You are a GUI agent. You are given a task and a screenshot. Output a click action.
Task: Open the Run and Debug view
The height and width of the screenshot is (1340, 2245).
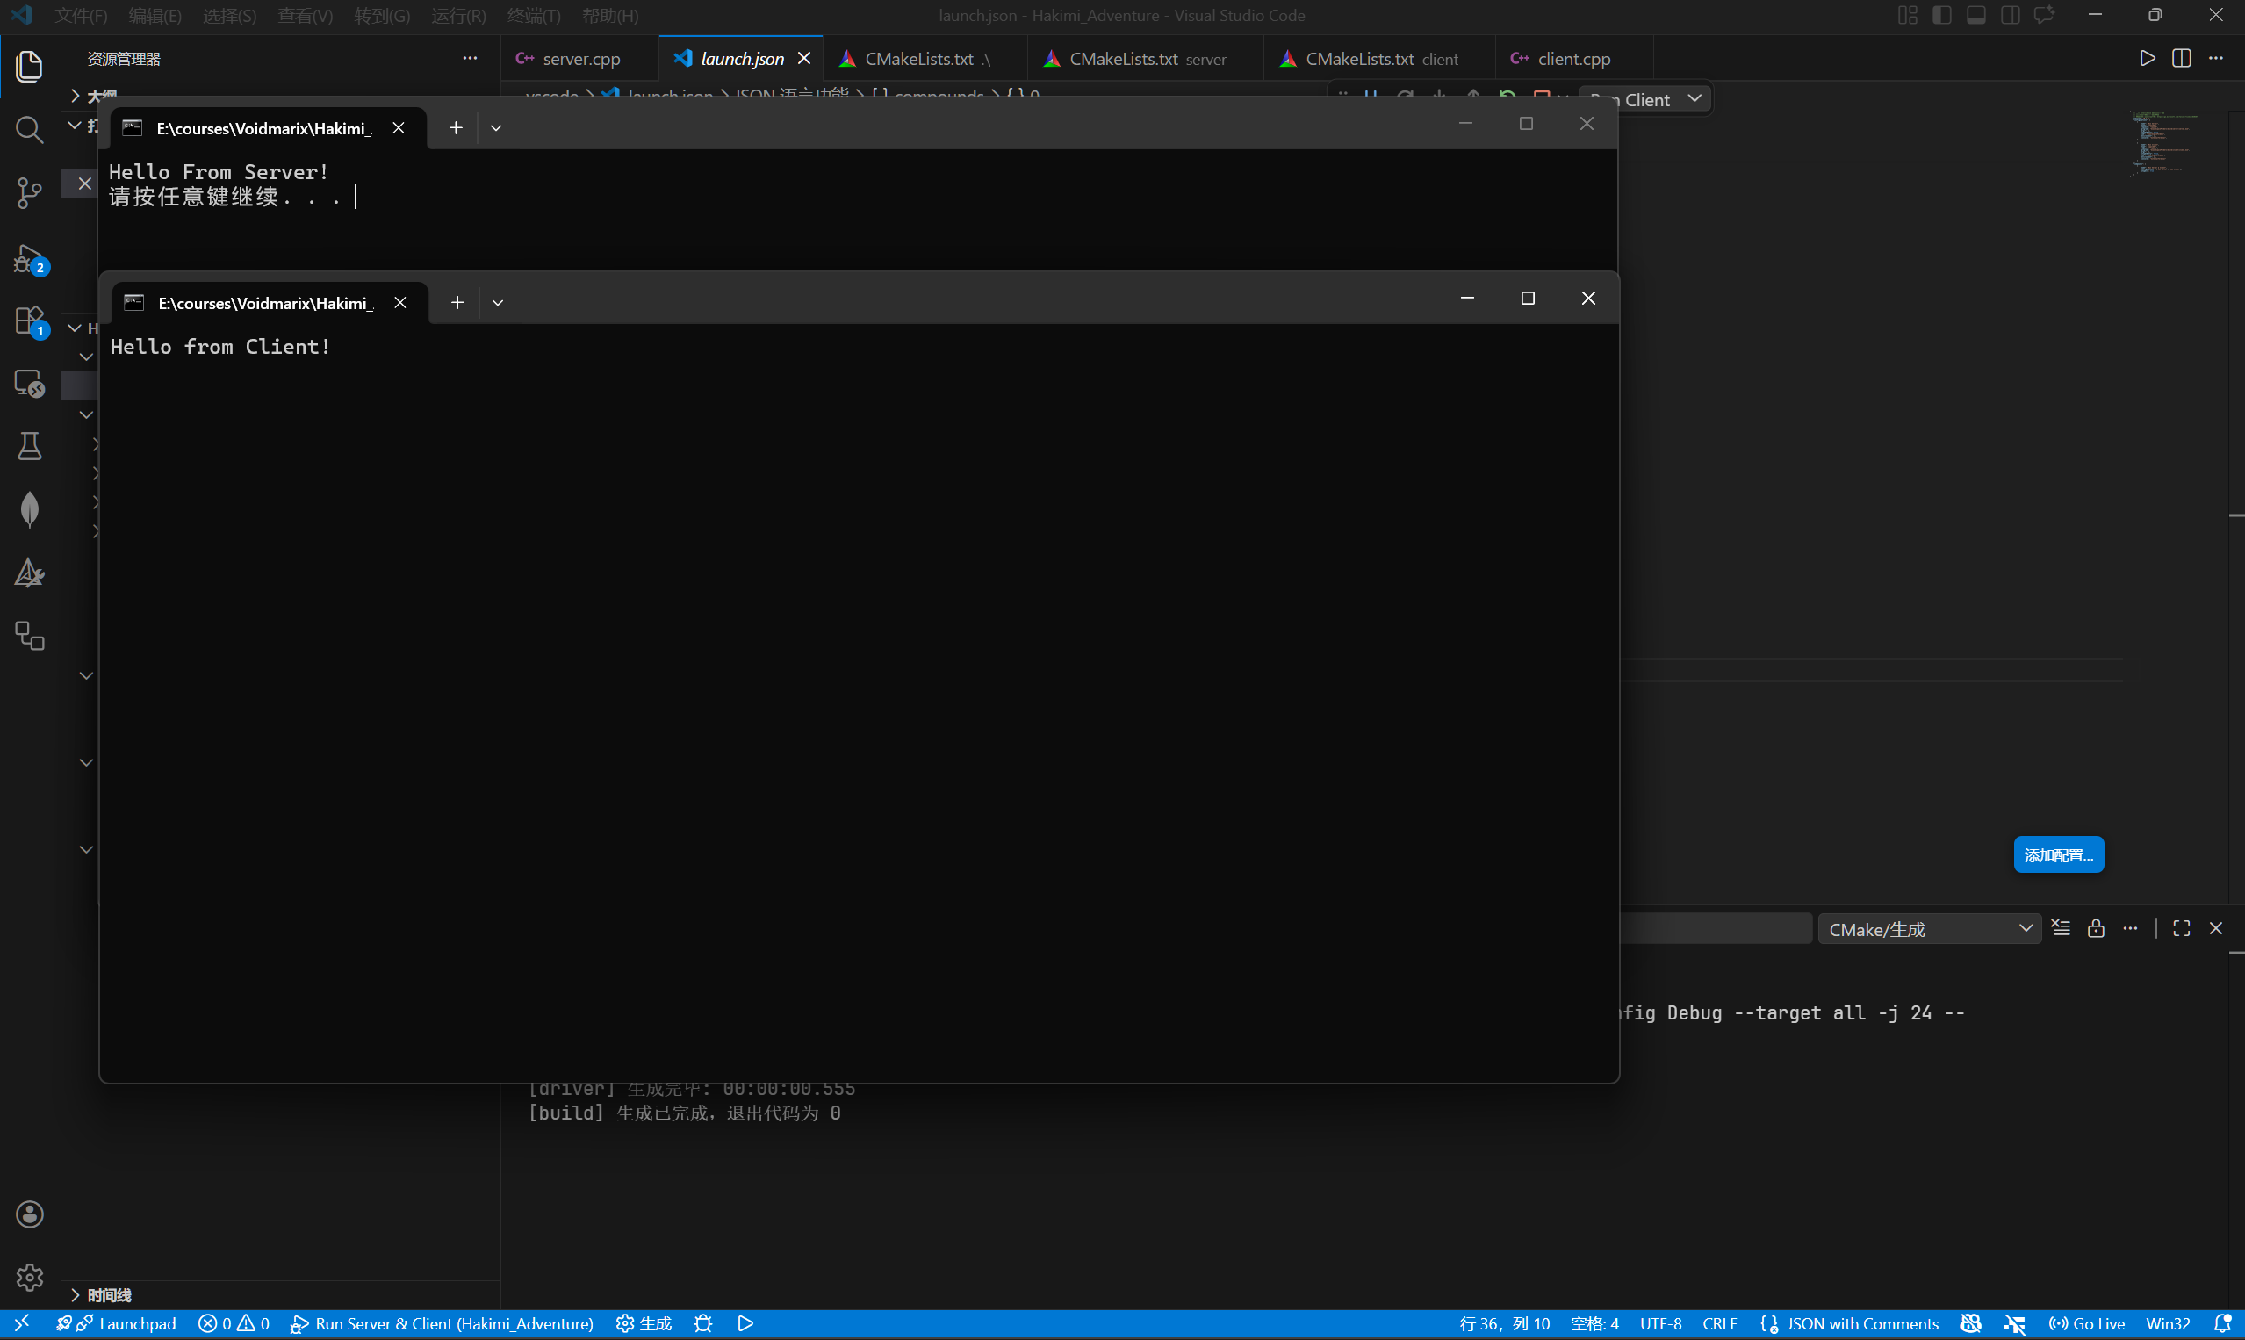(29, 258)
